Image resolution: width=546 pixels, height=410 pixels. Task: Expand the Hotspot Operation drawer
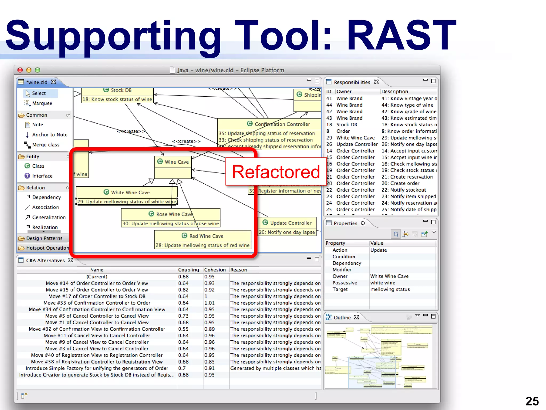[x=44, y=248]
